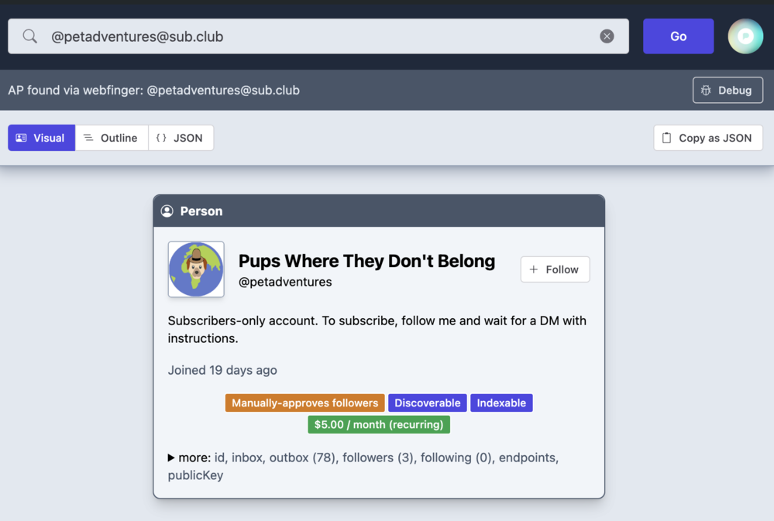774x521 pixels.
Task: Click the plus icon on Follow button
Action: click(534, 269)
